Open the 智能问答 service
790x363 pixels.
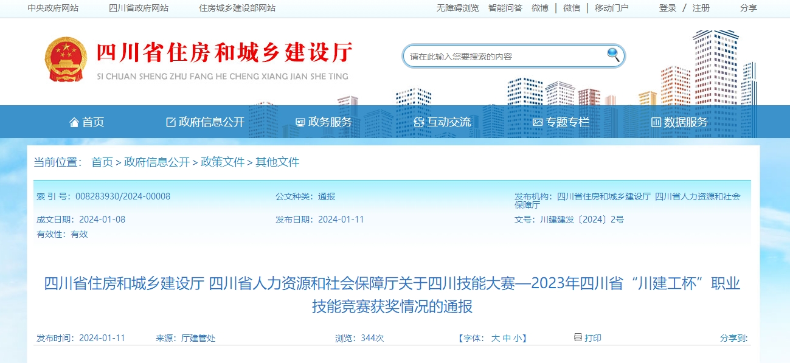pyautogui.click(x=504, y=8)
